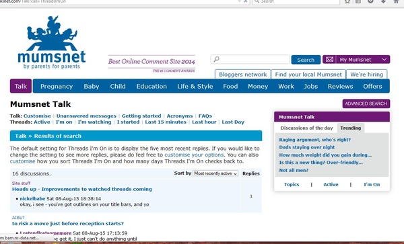Click the Customise link in Talk row
The width and height of the screenshot is (404, 244).
tap(37, 116)
